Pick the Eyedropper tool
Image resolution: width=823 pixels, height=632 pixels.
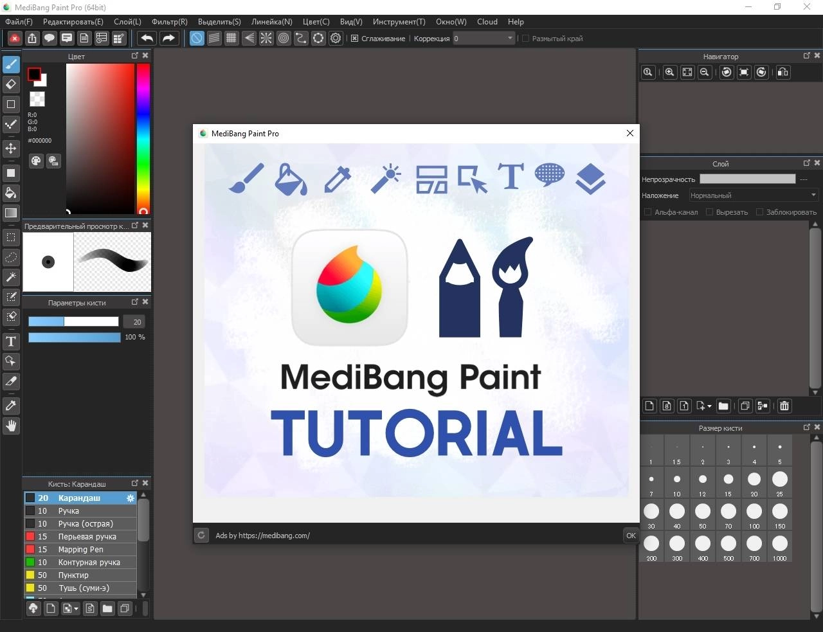pyautogui.click(x=11, y=406)
